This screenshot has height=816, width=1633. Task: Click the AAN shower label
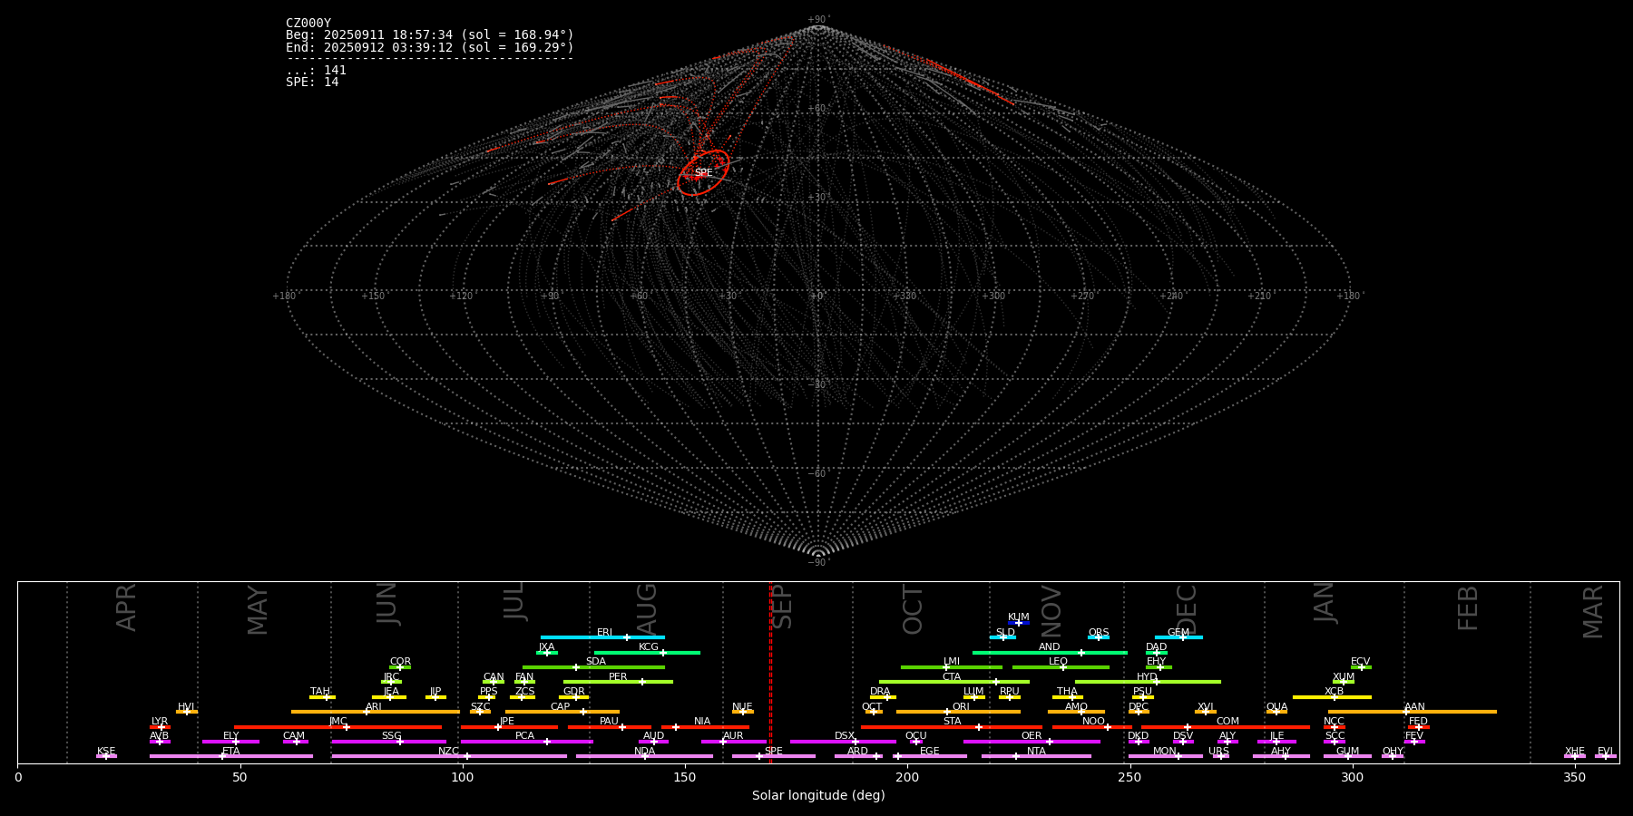[1415, 706]
